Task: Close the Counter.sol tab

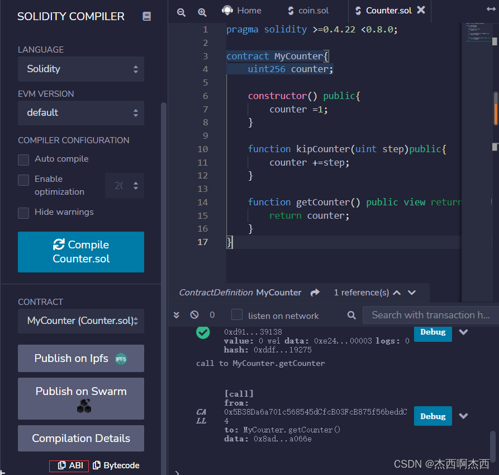Action: 421,10
